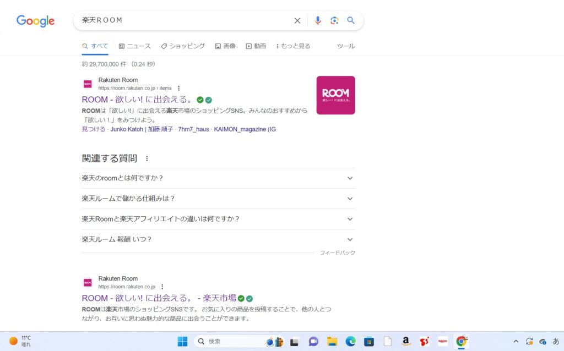Open Microsoft Edge from the taskbar

(x=350, y=341)
